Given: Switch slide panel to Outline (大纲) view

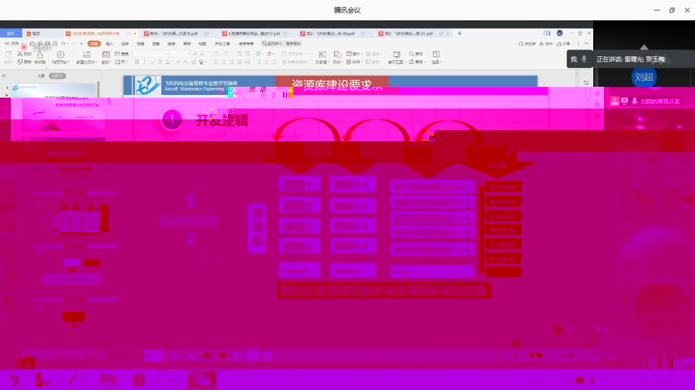Looking at the screenshot, I should pyautogui.click(x=41, y=76).
